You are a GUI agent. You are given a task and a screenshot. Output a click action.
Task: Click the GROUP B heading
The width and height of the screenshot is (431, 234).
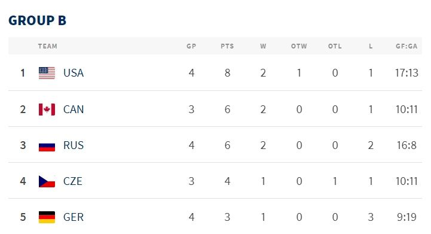point(38,20)
